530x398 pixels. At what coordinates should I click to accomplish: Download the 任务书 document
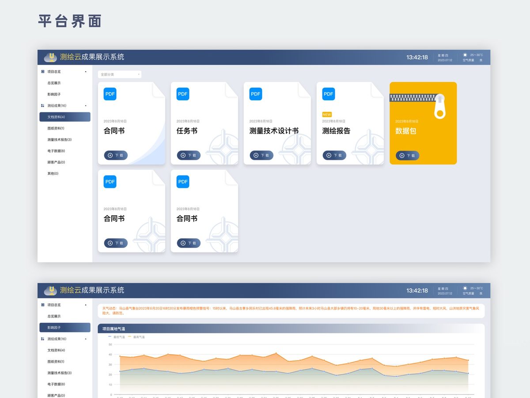tap(189, 155)
